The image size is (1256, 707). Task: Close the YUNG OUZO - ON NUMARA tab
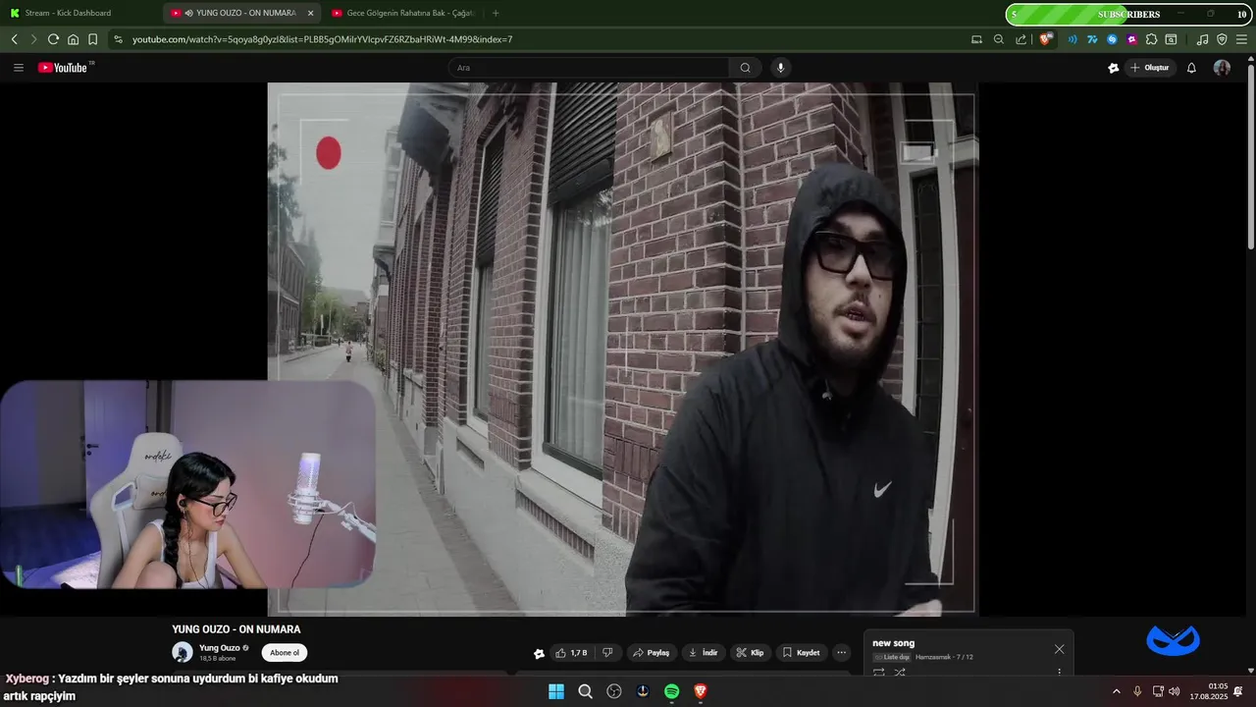(311, 13)
